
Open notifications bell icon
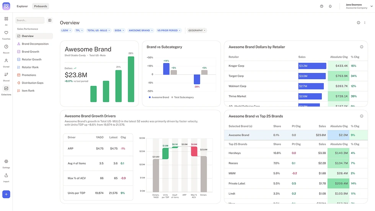[330, 6]
